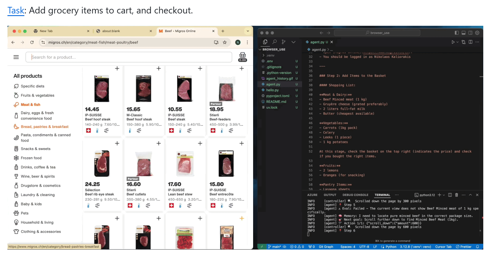Close the agent.py editor tab
Viewport: 485px width, 257px height.
click(x=332, y=42)
